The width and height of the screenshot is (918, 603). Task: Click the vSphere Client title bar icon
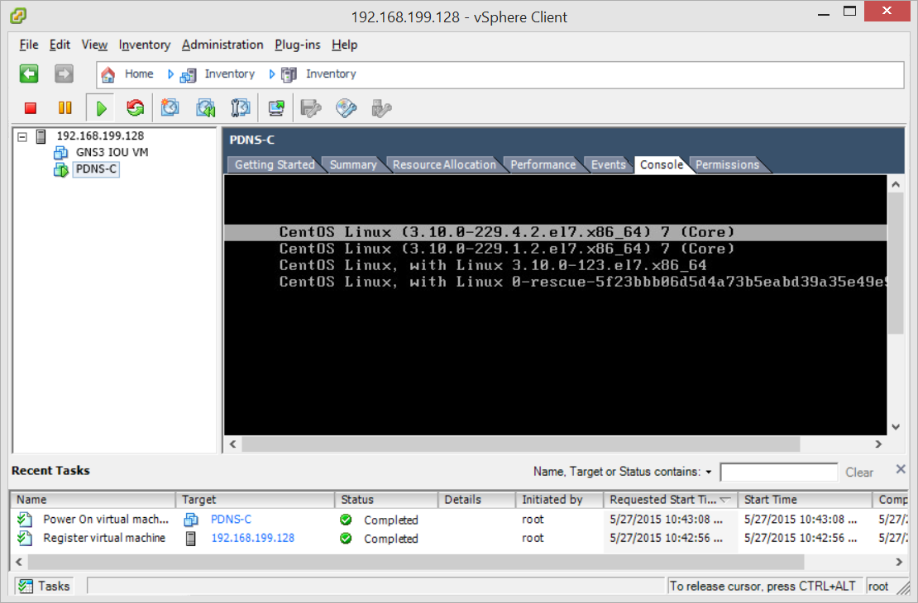[18, 16]
